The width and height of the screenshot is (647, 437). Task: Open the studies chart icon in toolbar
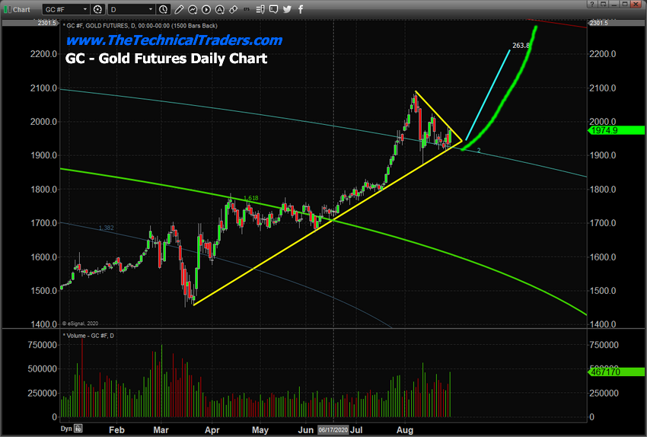(191, 9)
